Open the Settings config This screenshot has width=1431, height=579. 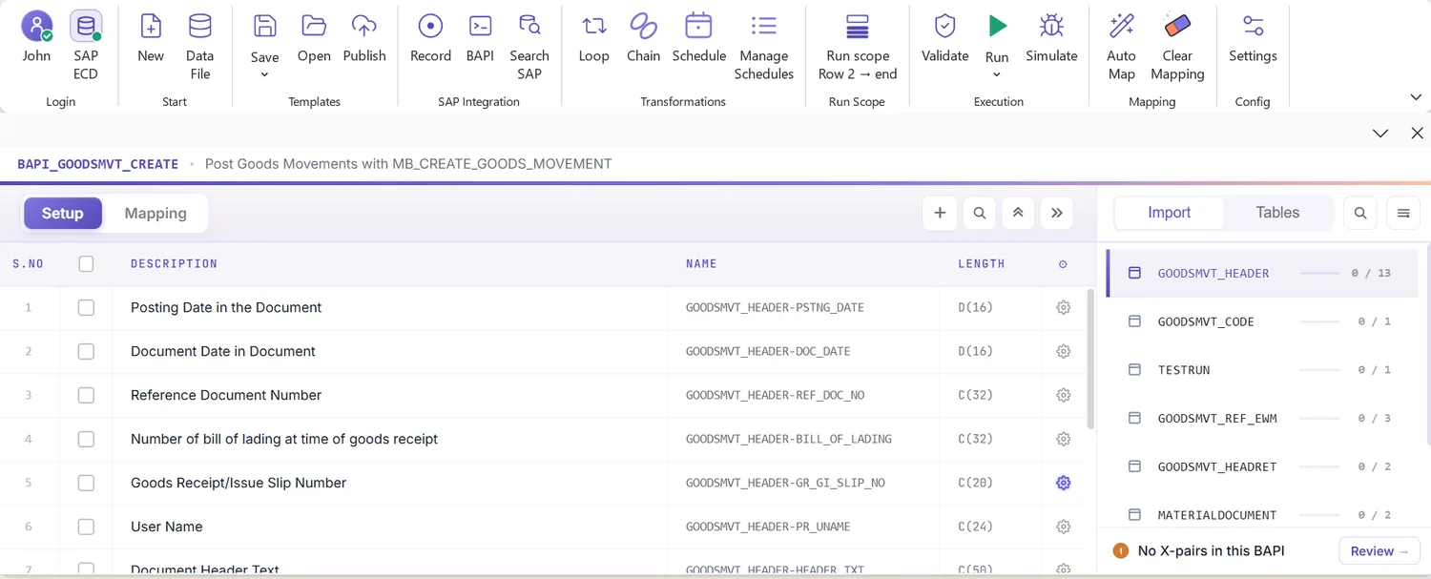point(1253,38)
